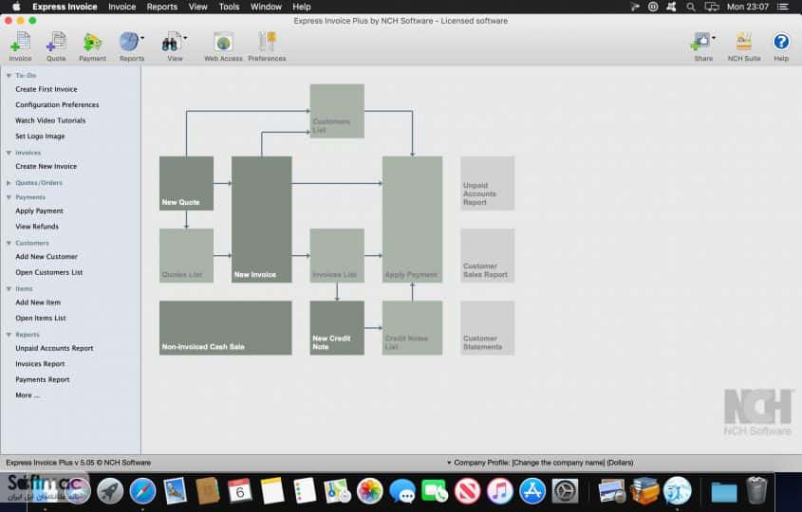Click Non-Invoiced Cash Sale box
This screenshot has width=802, height=512.
(226, 327)
